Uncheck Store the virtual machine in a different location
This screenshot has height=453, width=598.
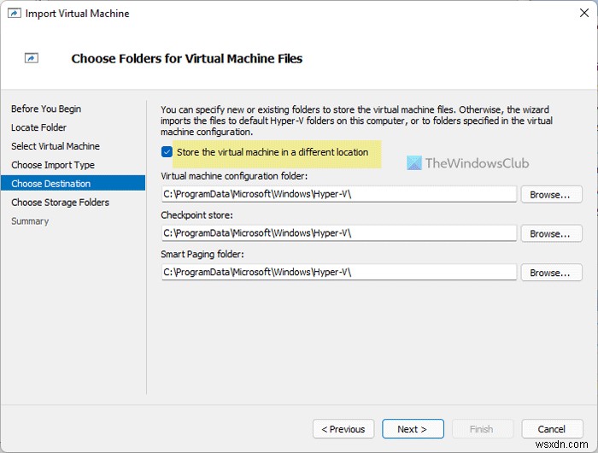(x=167, y=152)
